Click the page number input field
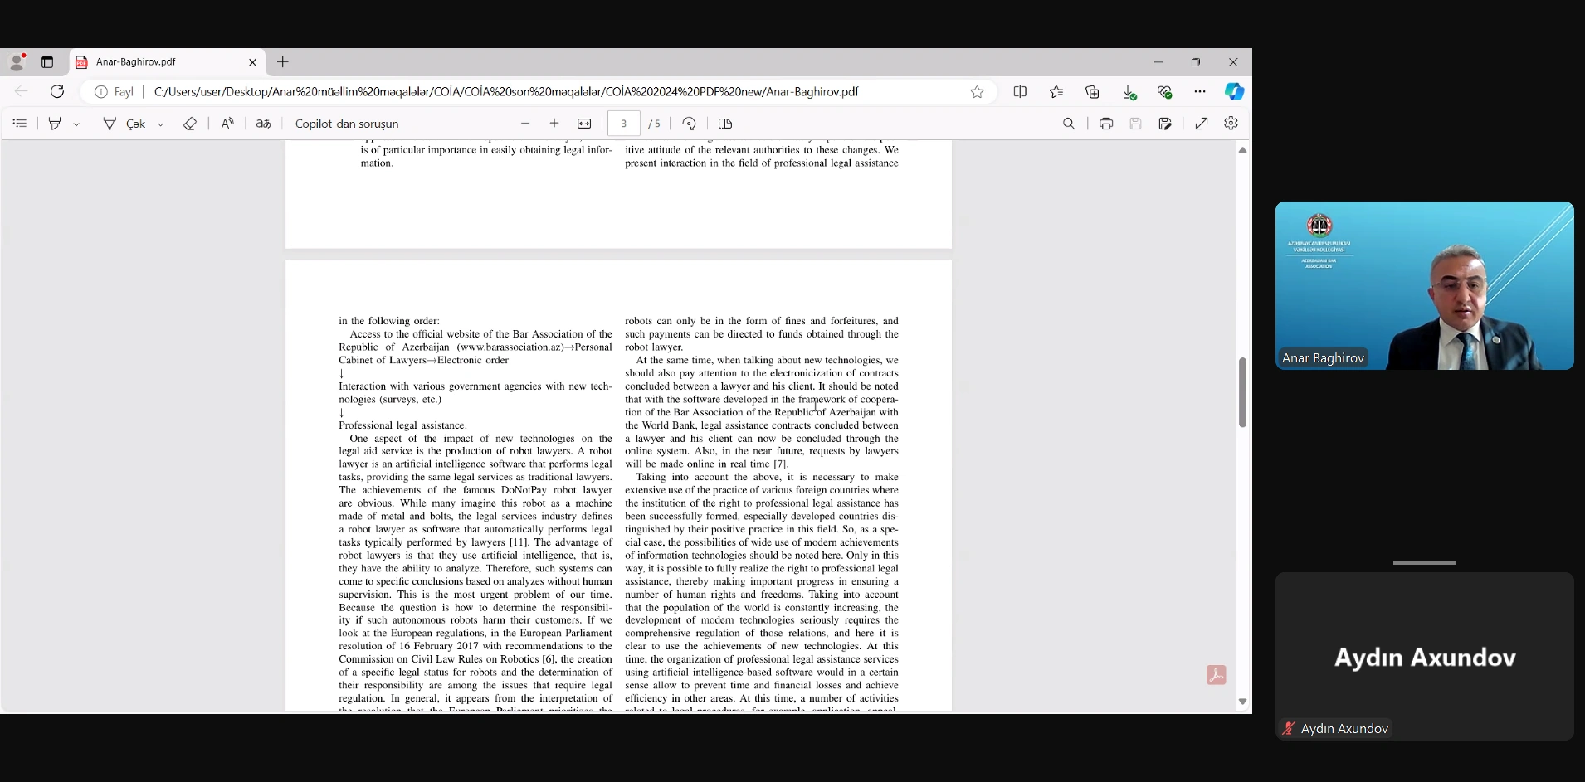1585x782 pixels. [623, 124]
